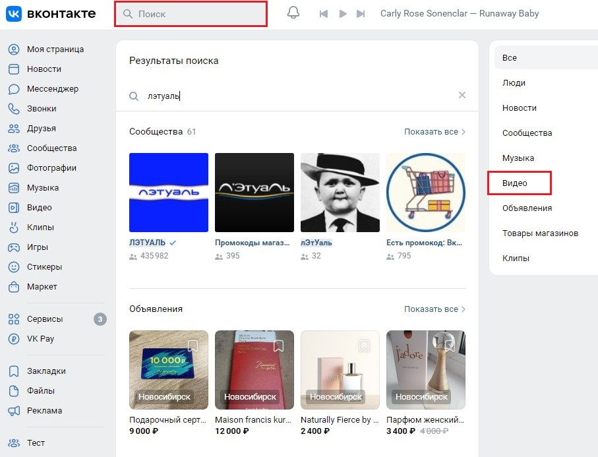Open Клипы icon in left sidebar
Viewport: 598px width, 457px height.
[x=14, y=228]
